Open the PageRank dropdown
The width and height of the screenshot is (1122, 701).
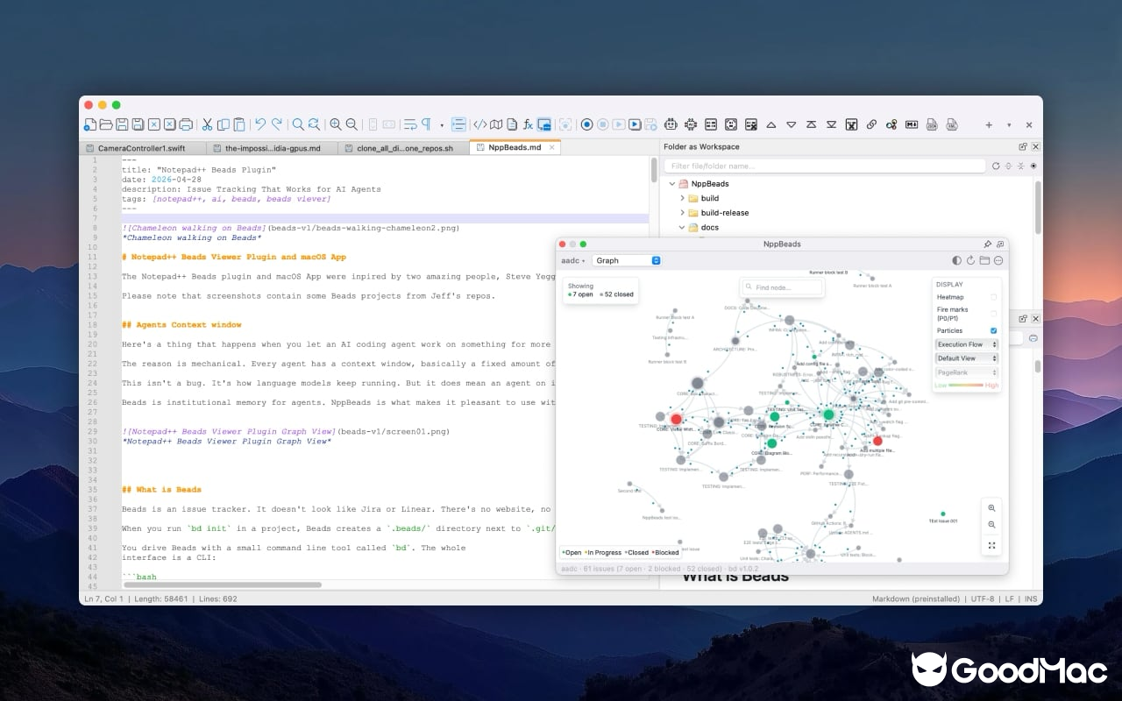pyautogui.click(x=967, y=372)
